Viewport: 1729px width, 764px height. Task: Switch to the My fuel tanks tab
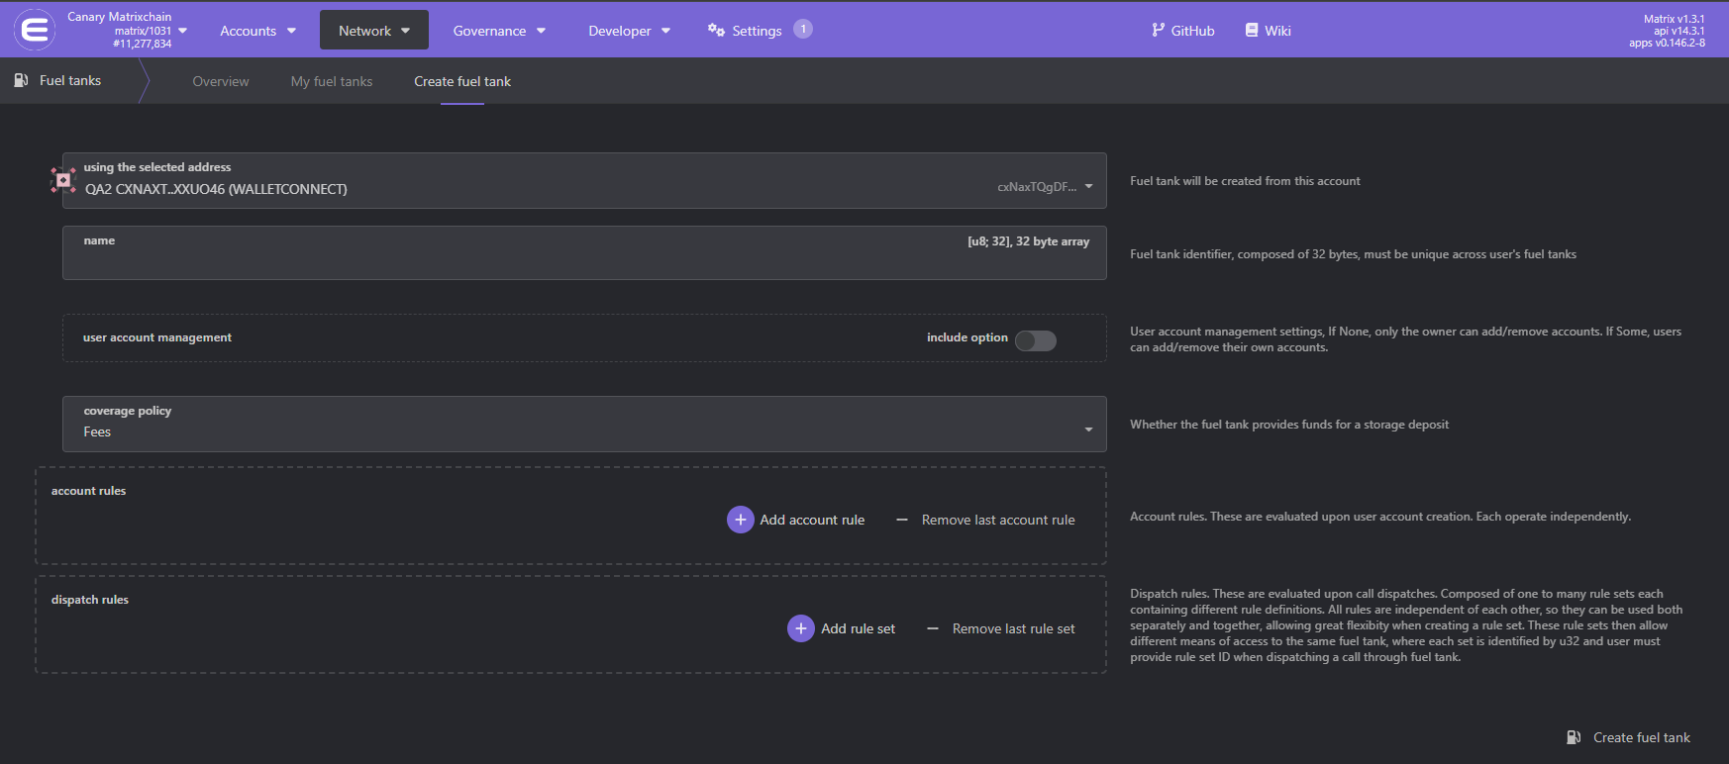pyautogui.click(x=332, y=81)
